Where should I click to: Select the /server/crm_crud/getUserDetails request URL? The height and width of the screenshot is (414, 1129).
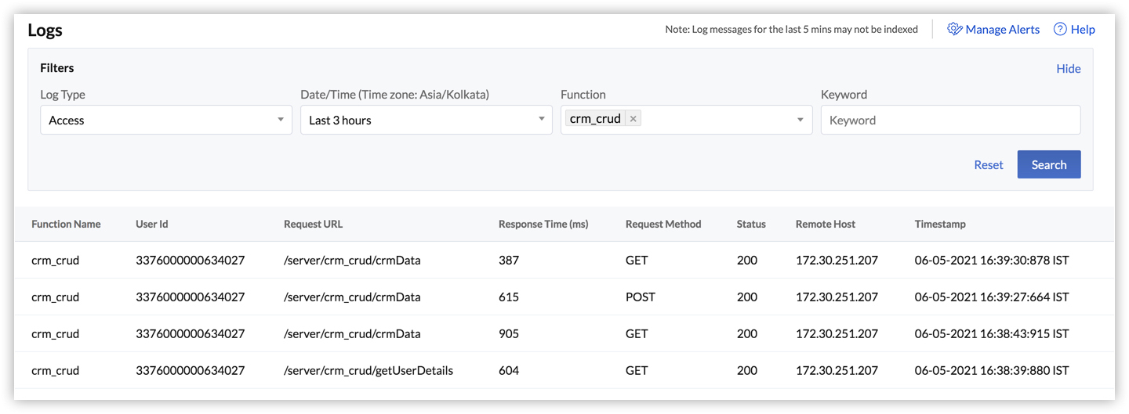(x=368, y=370)
